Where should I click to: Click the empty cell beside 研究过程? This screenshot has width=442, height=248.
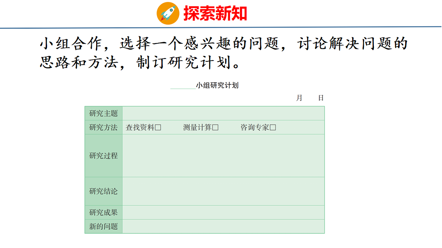(x=223, y=156)
